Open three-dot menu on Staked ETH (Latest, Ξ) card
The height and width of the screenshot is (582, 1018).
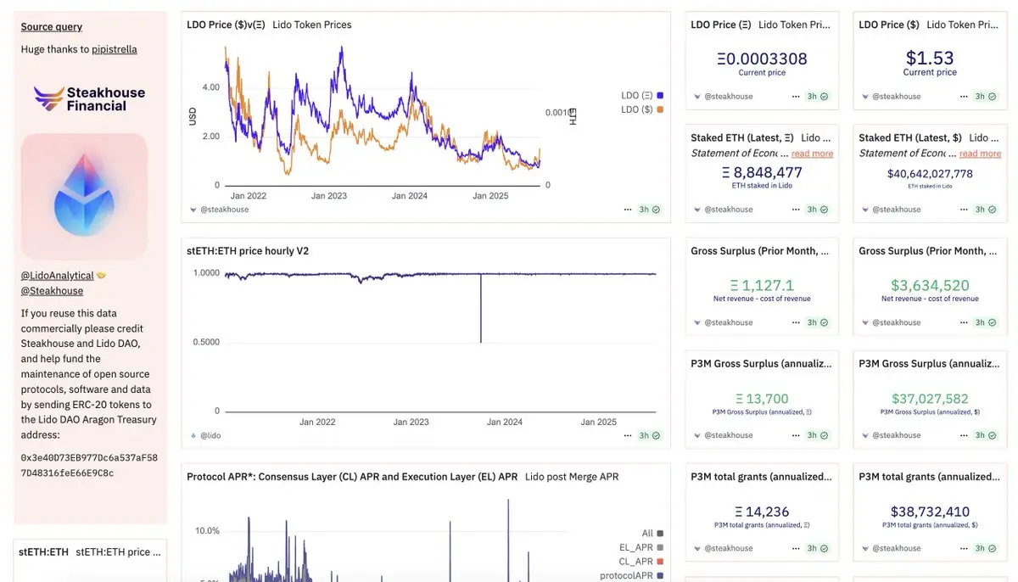[796, 210]
